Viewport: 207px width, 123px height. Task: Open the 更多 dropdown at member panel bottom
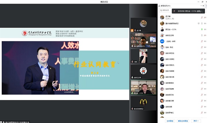point(196,121)
